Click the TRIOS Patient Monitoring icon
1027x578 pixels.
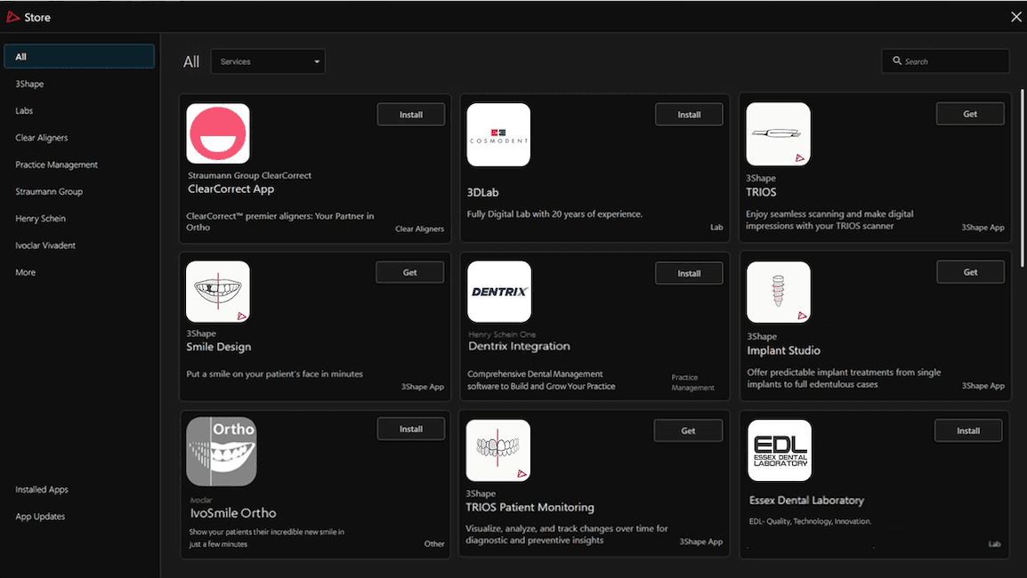(x=497, y=450)
